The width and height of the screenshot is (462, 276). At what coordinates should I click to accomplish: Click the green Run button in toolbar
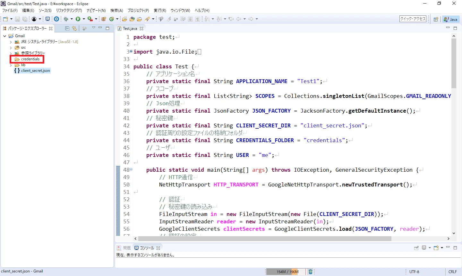[78, 19]
